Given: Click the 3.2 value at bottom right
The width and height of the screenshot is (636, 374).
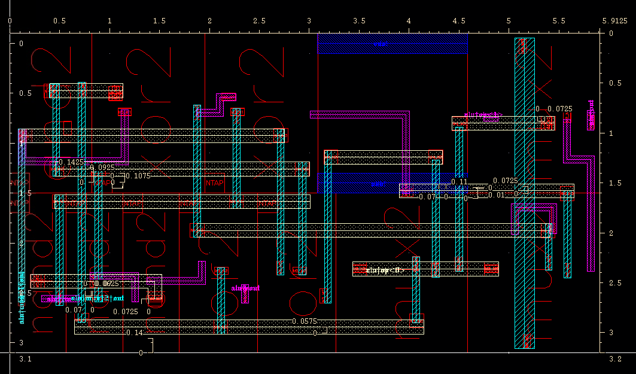Looking at the screenshot, I should tap(615, 358).
